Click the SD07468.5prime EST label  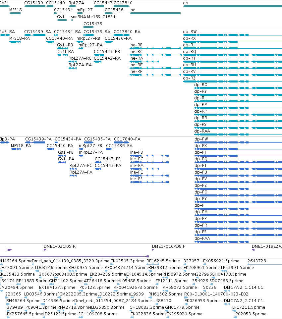226,281
